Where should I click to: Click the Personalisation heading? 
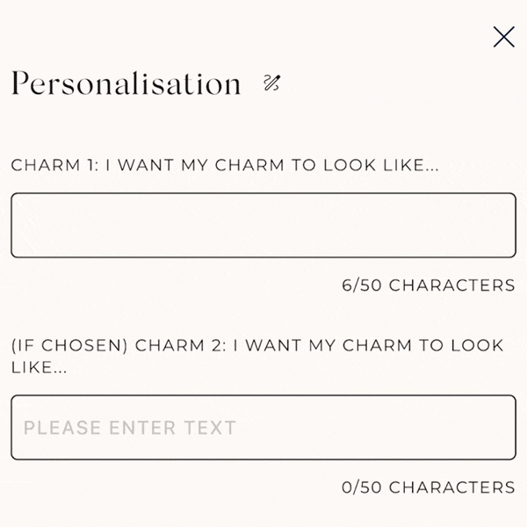126,84
